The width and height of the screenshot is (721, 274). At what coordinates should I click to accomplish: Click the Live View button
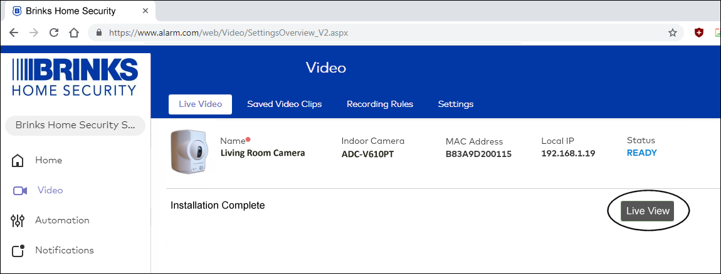[648, 211]
